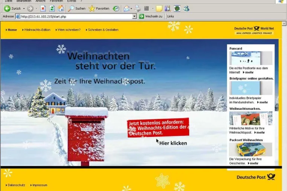Click mehr under Packset Weihnachten
Screen dimensions: 287x191
pos(253,164)
